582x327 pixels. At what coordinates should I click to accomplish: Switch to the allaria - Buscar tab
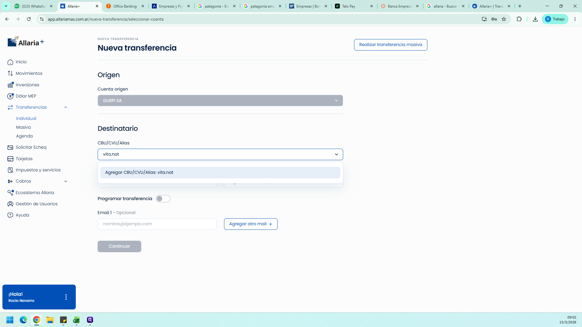(x=445, y=6)
